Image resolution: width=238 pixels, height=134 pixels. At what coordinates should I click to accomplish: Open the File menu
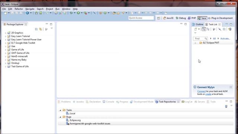point(4,9)
